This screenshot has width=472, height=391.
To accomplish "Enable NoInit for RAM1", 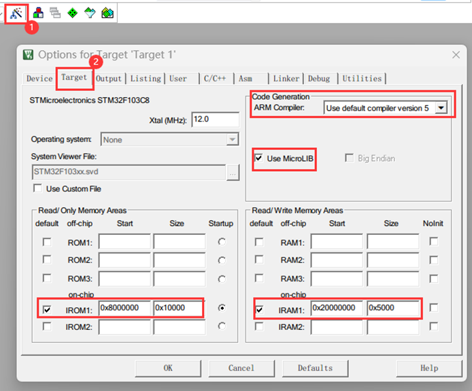I will [434, 242].
